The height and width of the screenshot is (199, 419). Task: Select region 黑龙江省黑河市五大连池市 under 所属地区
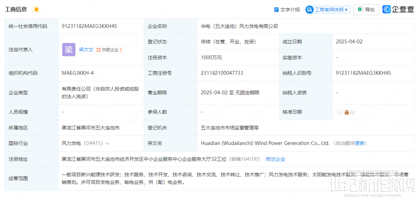(x=90, y=128)
